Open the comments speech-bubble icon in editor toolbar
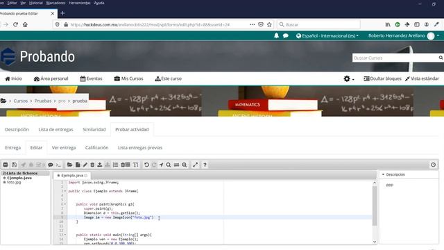Image resolution: width=444 pixels, height=250 pixels. coord(51,165)
